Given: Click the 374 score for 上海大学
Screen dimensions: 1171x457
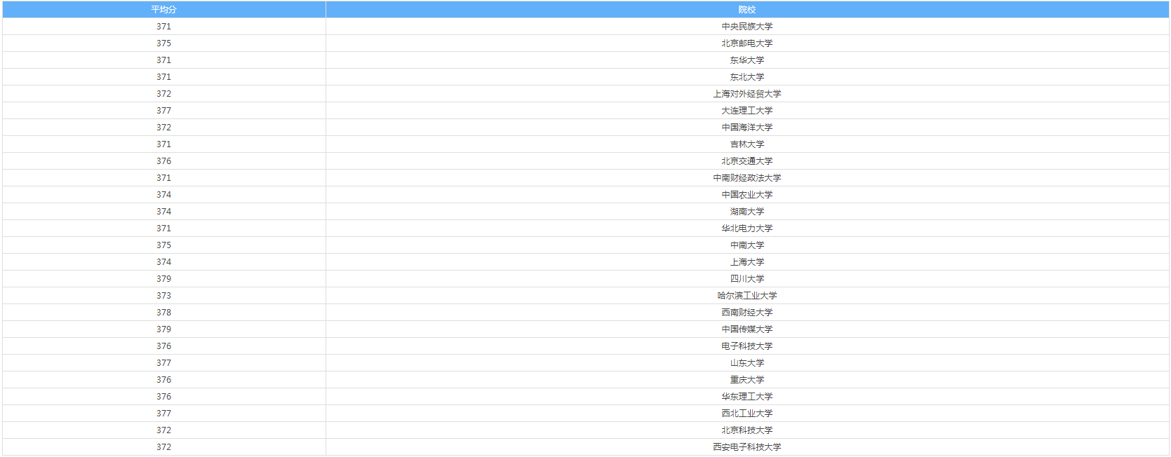Looking at the screenshot, I should (x=164, y=262).
